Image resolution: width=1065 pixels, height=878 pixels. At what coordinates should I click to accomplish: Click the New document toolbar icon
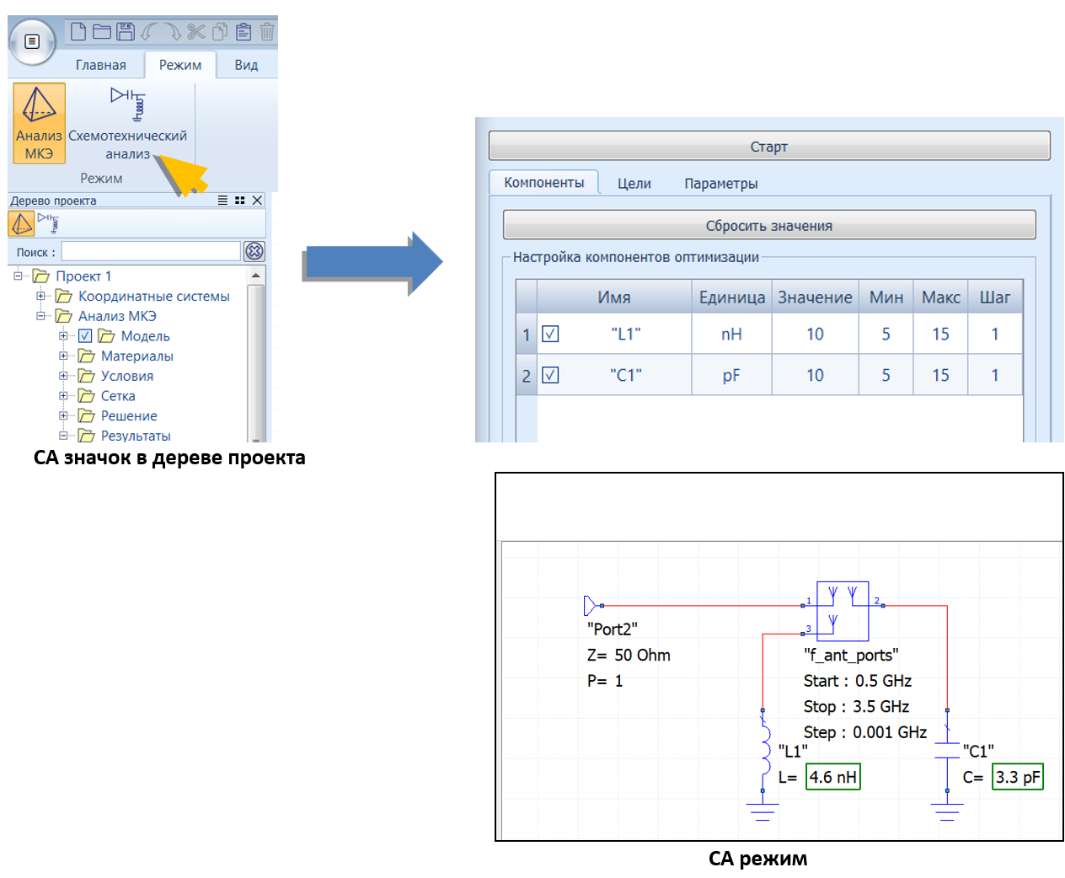coord(78,32)
